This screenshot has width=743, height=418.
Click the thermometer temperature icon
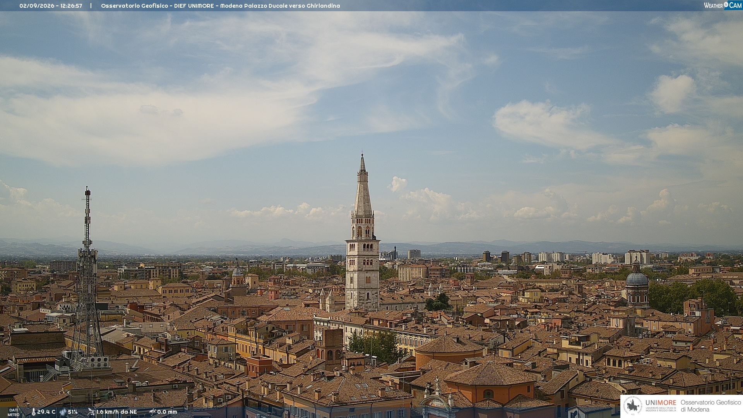(x=33, y=412)
